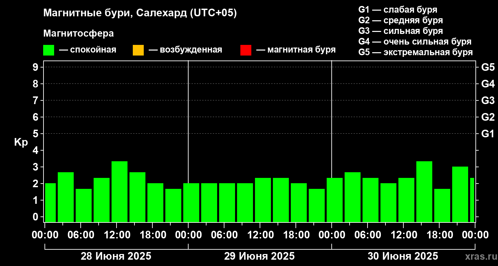Click the '12:00' time label for 30 June

[x=403, y=235]
